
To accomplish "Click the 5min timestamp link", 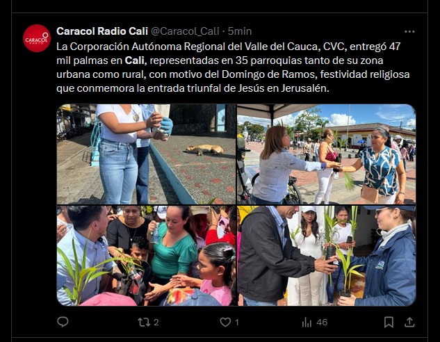I will (x=239, y=31).
